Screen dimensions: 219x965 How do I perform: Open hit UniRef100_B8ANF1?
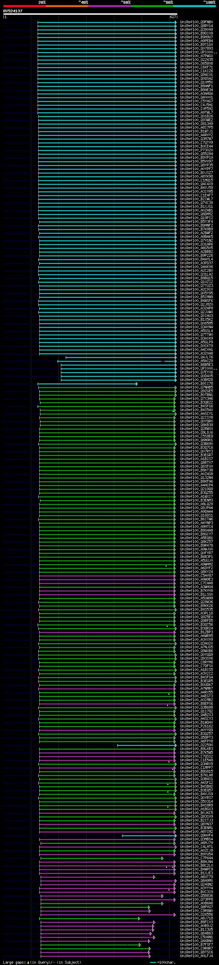[x=196, y=86]
